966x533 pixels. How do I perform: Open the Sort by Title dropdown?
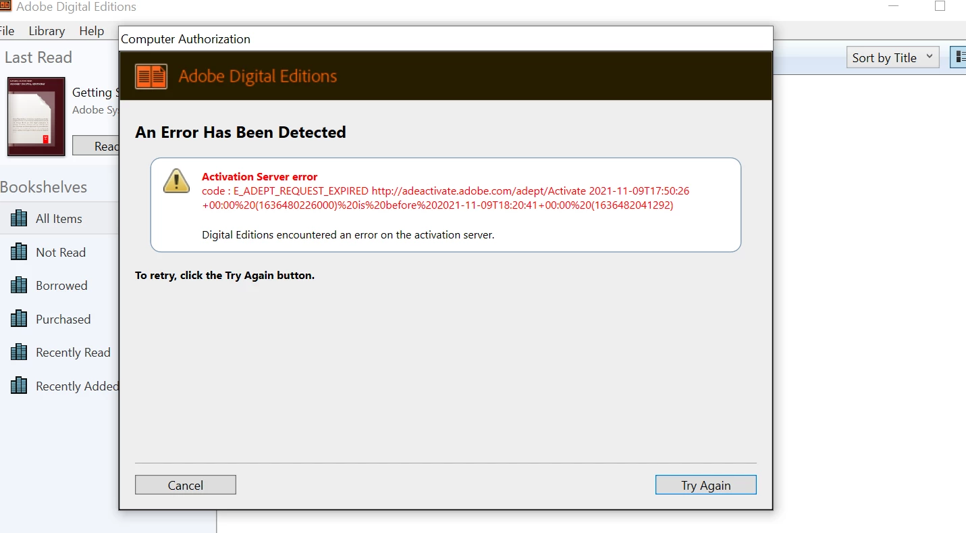click(x=892, y=57)
